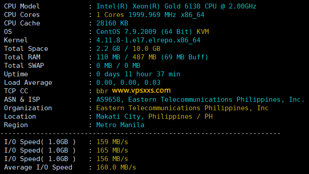Click the 'Region' label
The image size is (309, 174).
click(16, 125)
